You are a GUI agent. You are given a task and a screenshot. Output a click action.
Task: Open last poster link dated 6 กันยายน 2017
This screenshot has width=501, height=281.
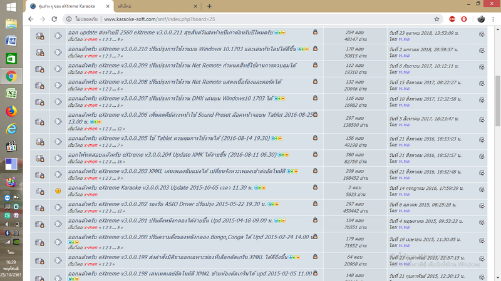click(x=404, y=72)
